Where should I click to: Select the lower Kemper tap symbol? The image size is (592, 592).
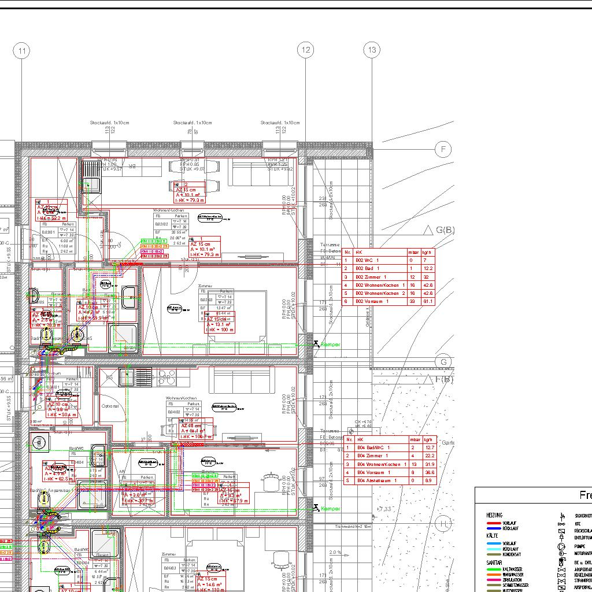click(316, 508)
